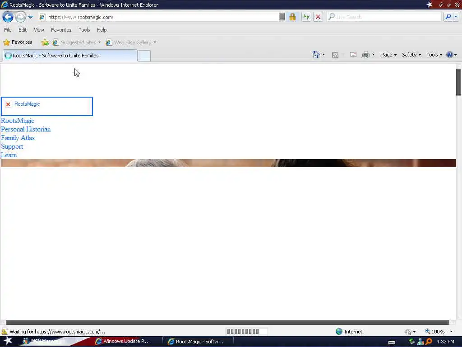This screenshot has height=347, width=462.
Task: Click the banner photo strip
Action: coord(228,163)
